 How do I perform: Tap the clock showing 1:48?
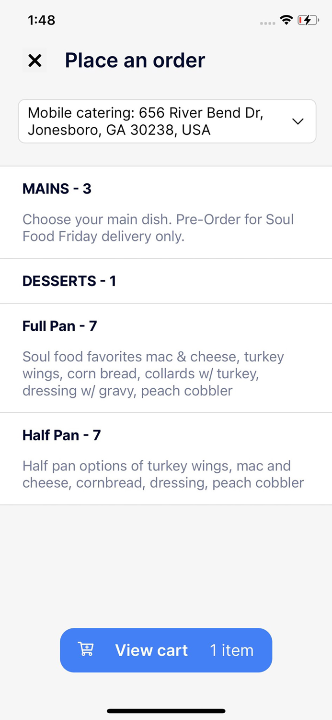point(41,20)
